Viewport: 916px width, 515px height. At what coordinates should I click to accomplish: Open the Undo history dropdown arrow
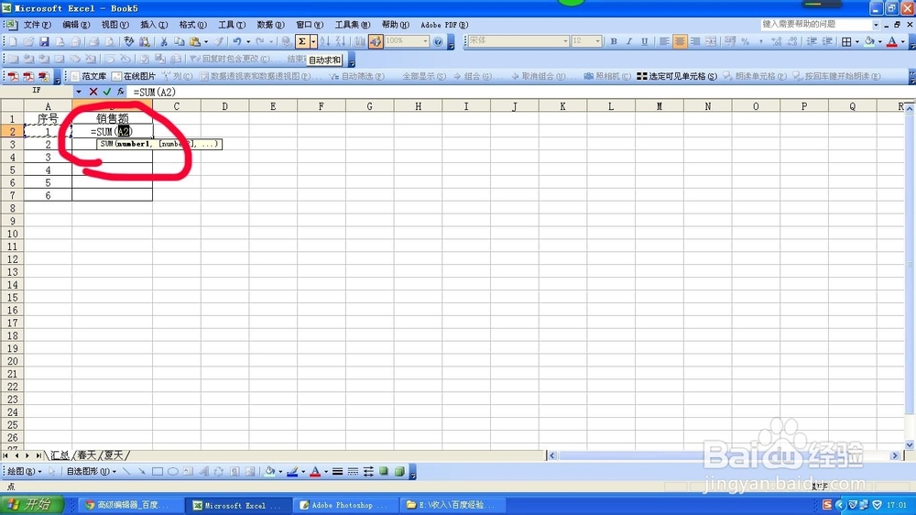247,41
